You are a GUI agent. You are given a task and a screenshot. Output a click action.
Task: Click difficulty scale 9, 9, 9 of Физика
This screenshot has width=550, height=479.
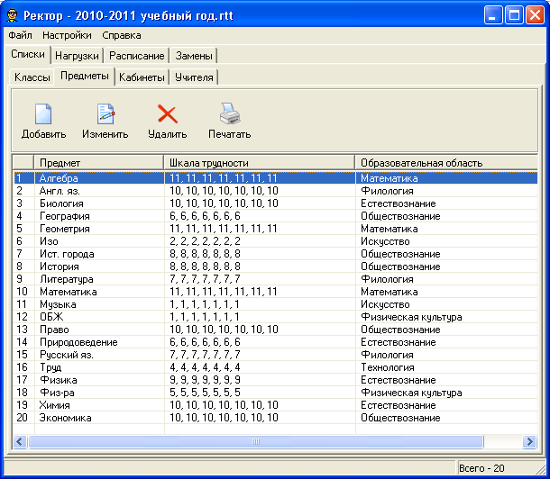click(x=205, y=380)
